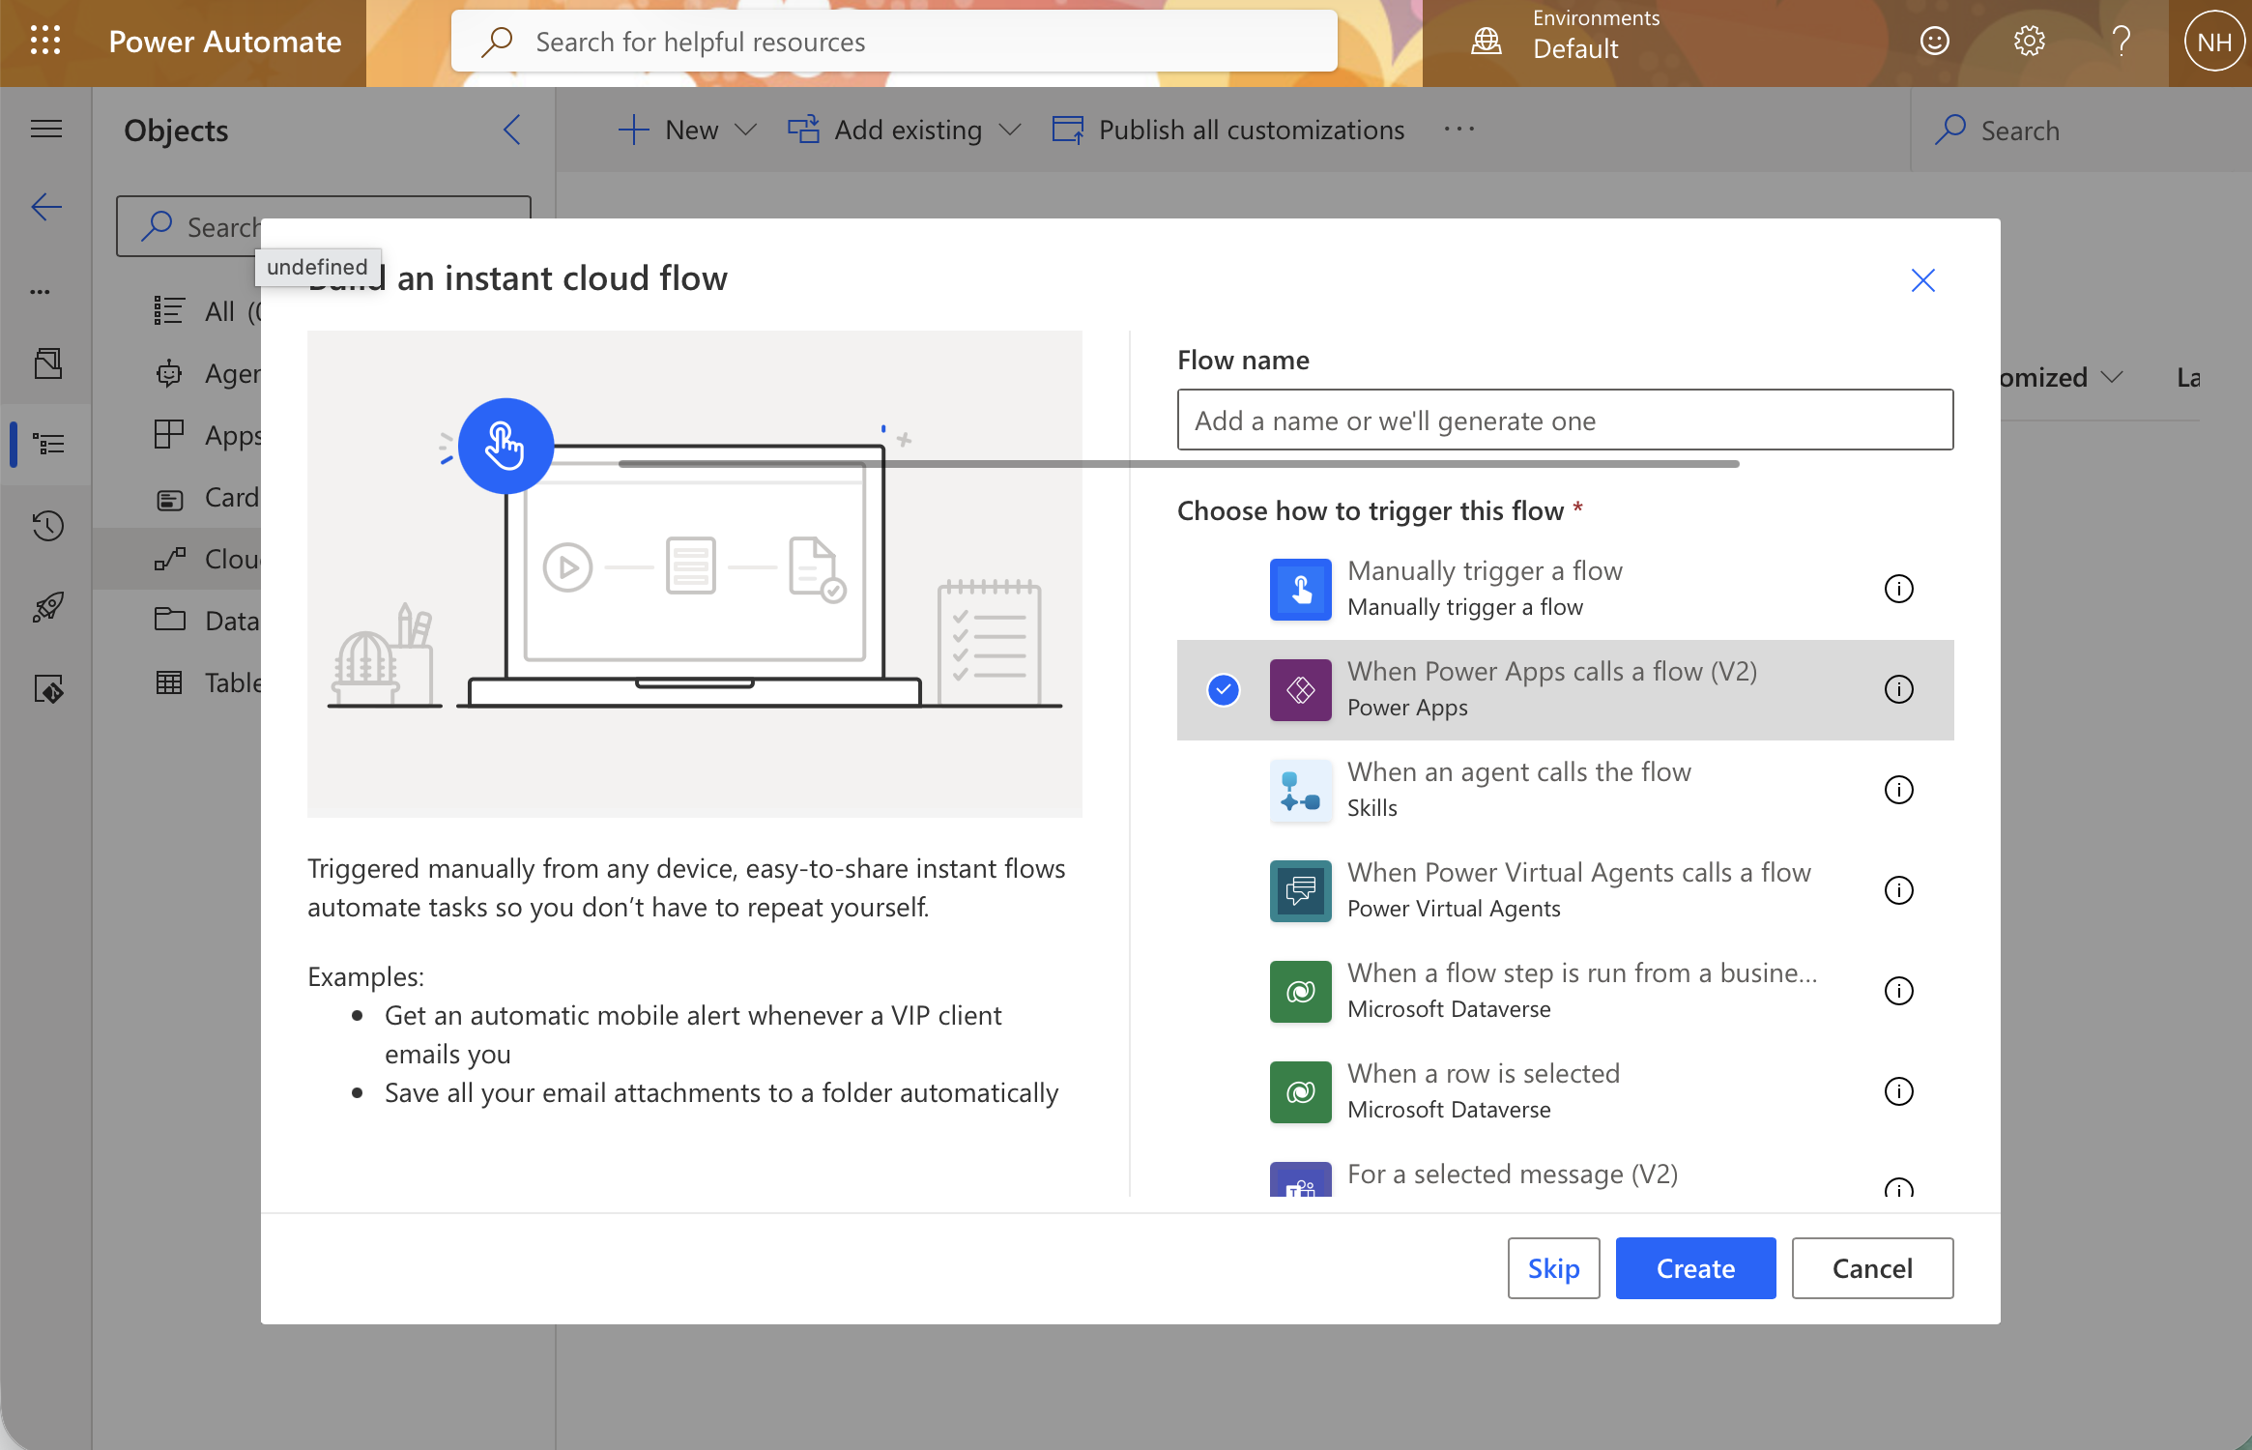Open the app launcher waffle icon
The image size is (2252, 1450).
[x=45, y=41]
